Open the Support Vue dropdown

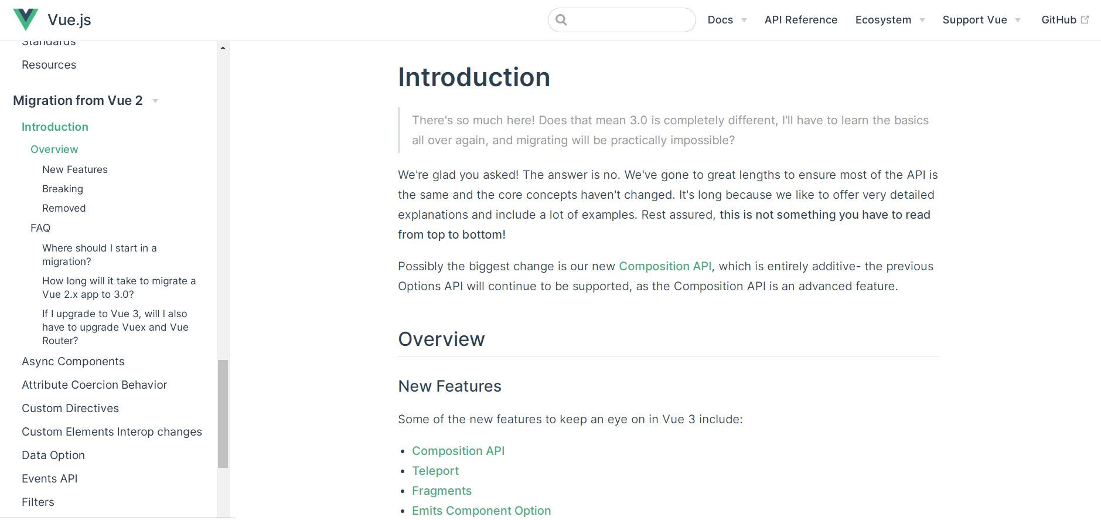click(981, 19)
